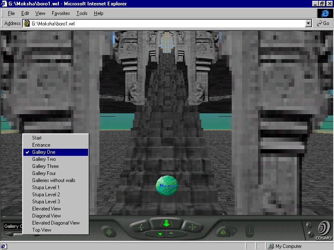Click the address field with boro1.wrl path
The height and width of the screenshot is (250, 334).
(x=167, y=23)
